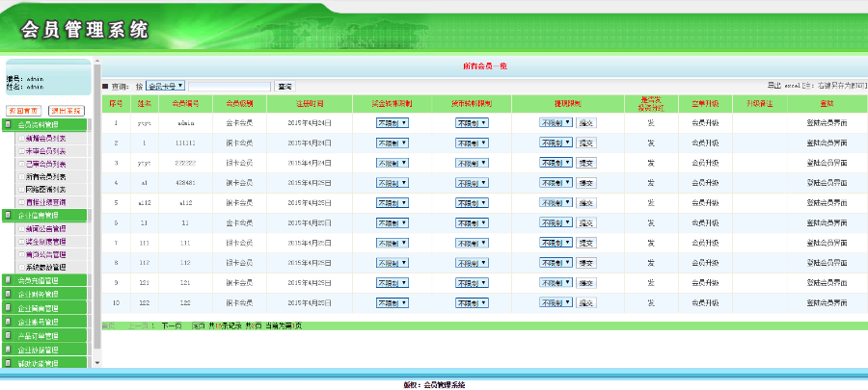Open the 会员卡号 search-type dropdown

click(x=165, y=86)
